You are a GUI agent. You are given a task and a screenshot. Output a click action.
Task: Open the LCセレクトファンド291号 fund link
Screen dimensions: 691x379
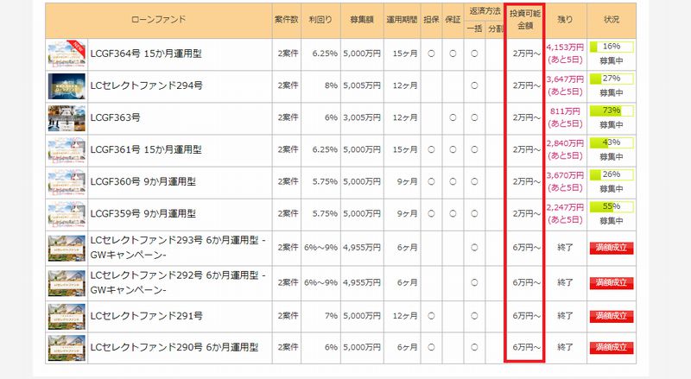tap(146, 316)
